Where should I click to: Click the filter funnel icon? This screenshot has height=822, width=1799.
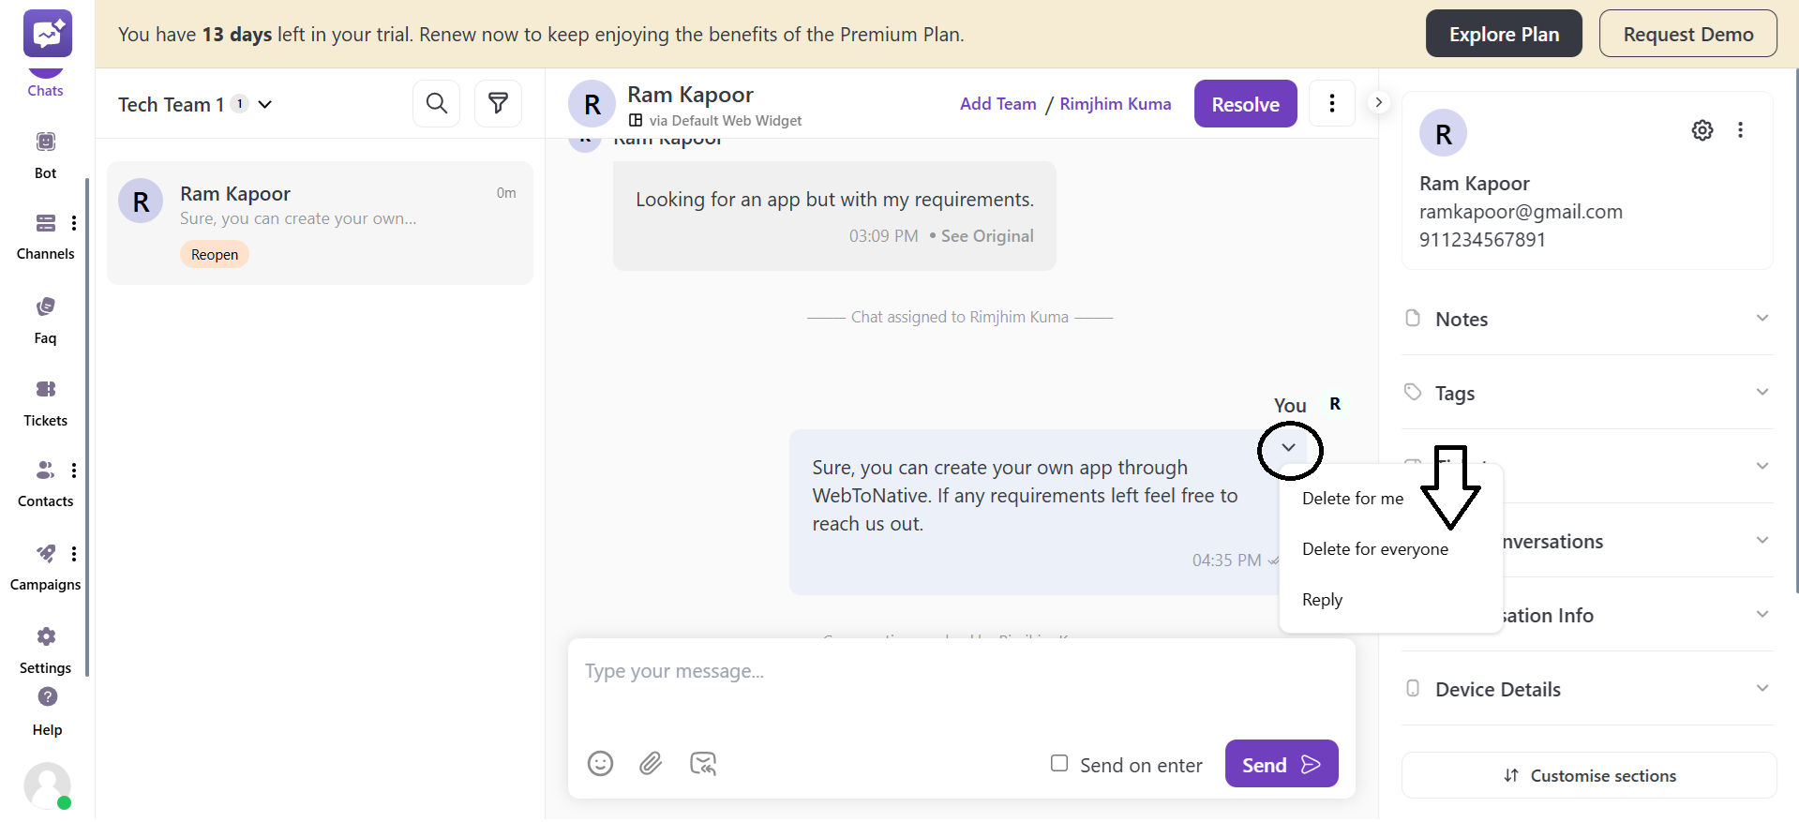coord(498,103)
